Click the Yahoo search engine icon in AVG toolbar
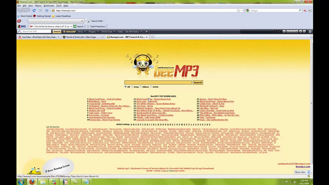Image resolution: width=329 pixels, height=185 pixels. (x=31, y=26)
